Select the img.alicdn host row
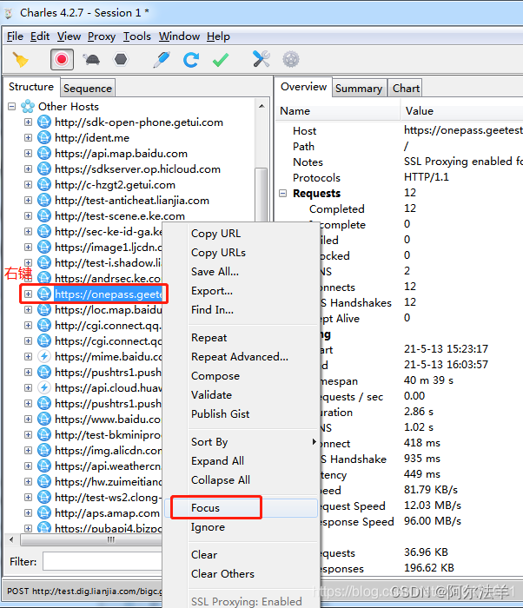The width and height of the screenshot is (523, 608). (x=109, y=451)
